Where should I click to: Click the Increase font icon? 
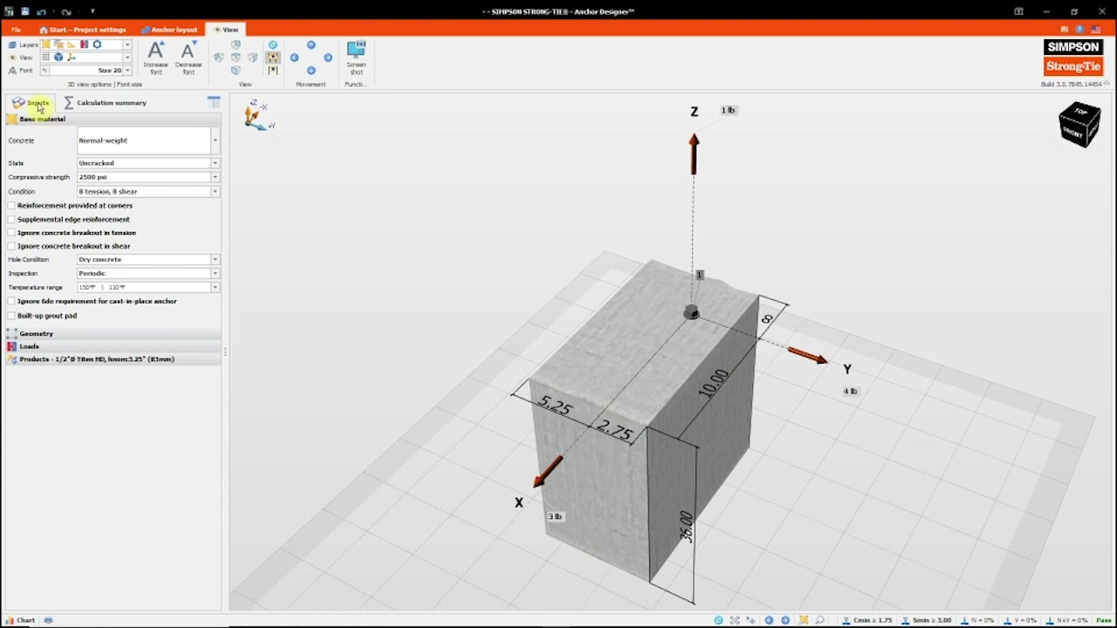click(156, 58)
